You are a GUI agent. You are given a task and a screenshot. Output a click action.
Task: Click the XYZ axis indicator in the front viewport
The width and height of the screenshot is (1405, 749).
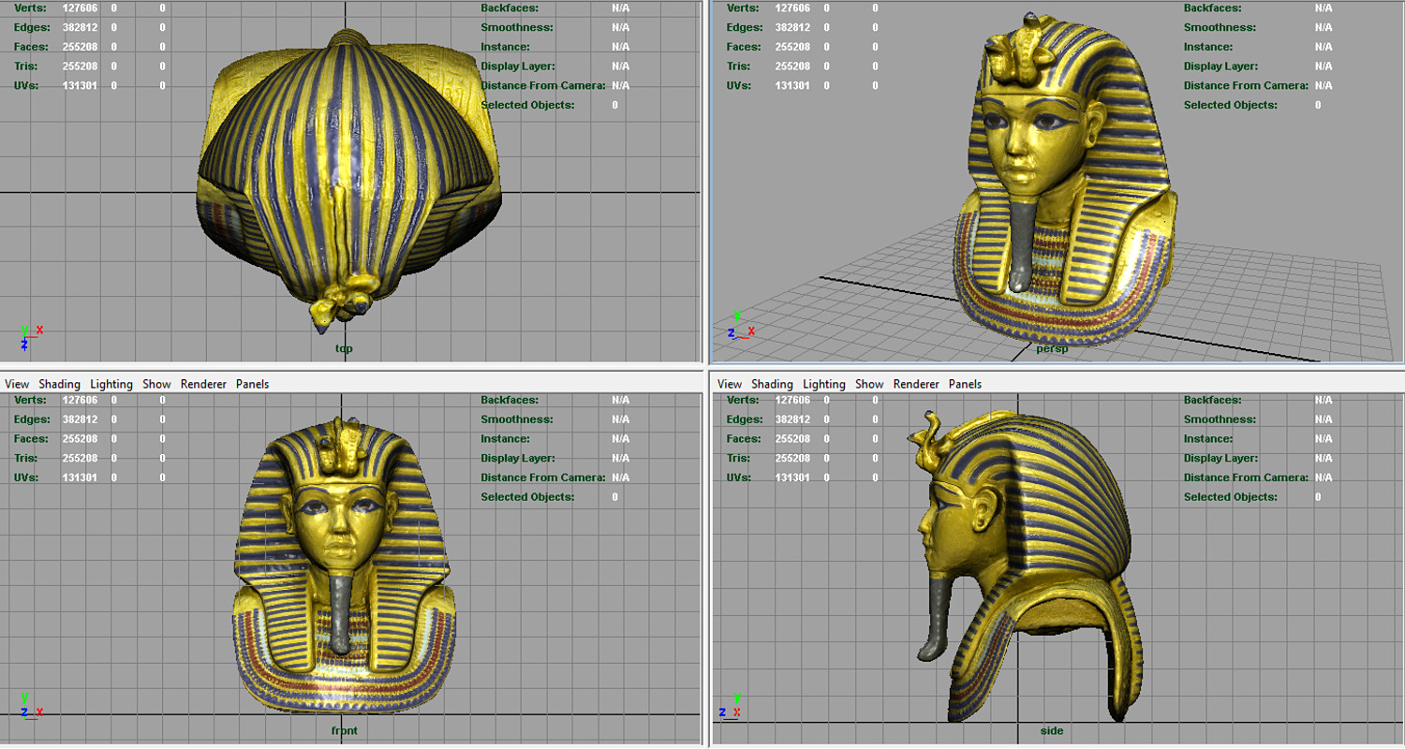point(30,707)
